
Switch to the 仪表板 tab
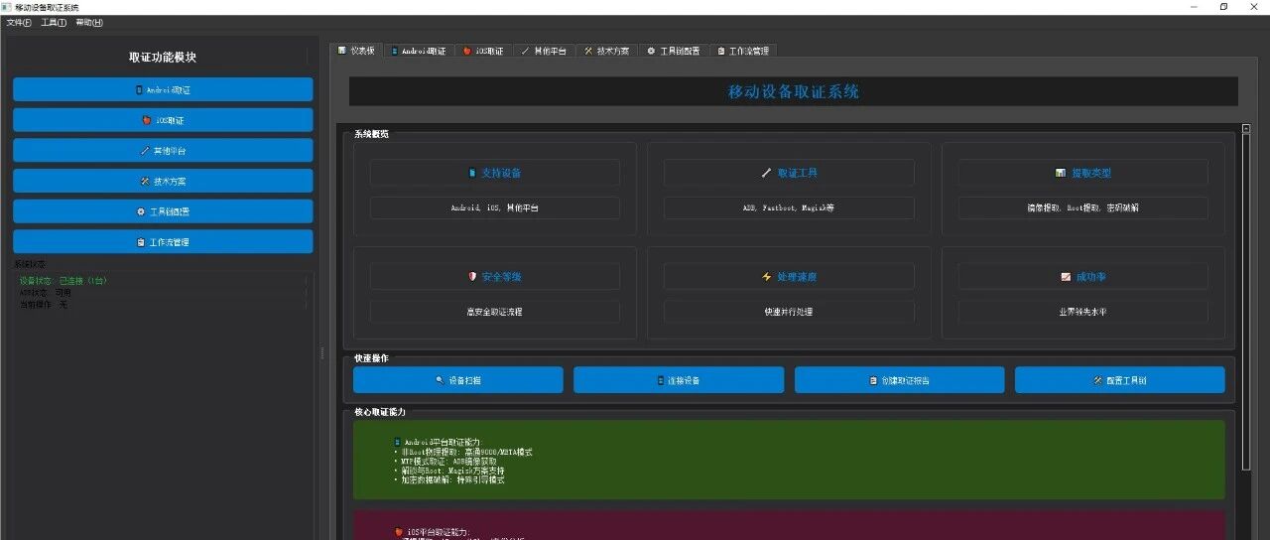coord(356,50)
